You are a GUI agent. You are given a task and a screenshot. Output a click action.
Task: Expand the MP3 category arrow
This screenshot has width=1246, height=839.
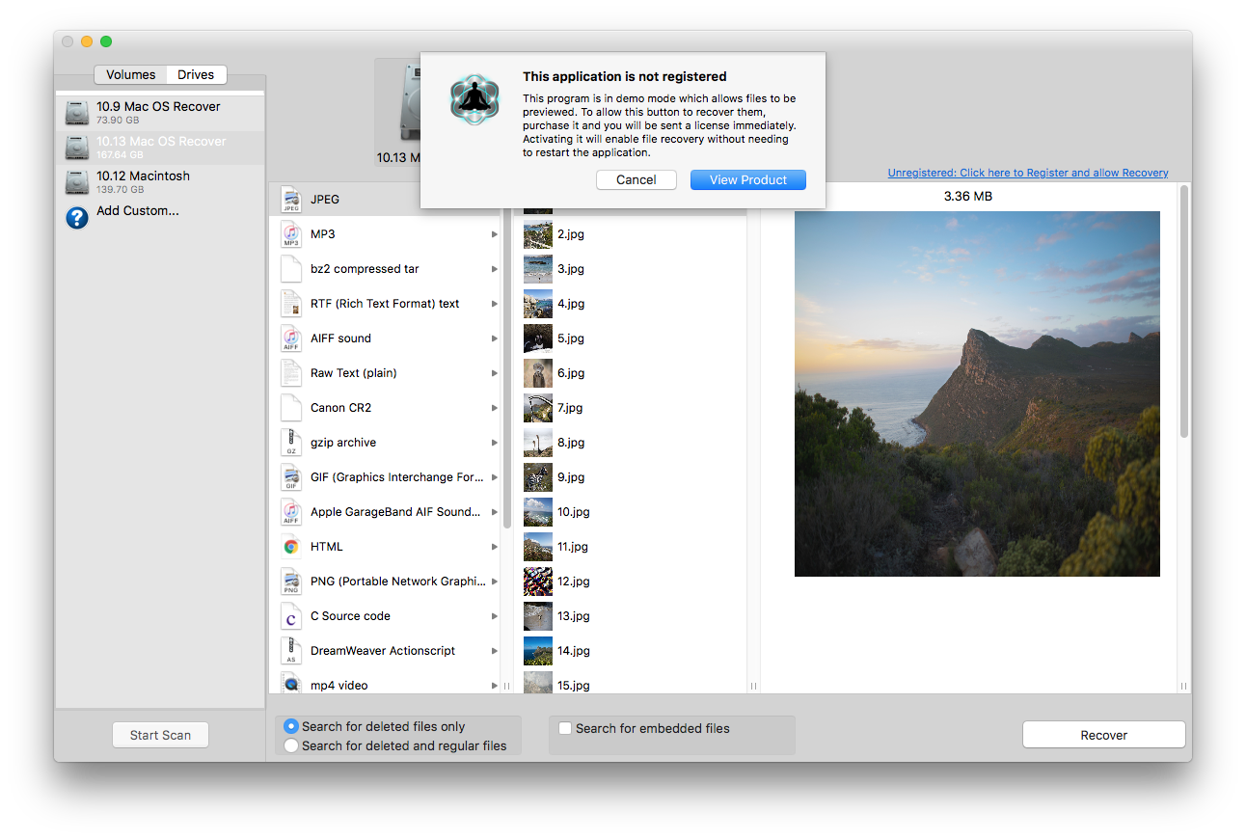[495, 234]
